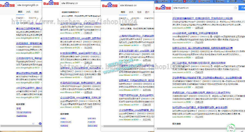This screenshot has width=245, height=132.
Task: Focus the site:dongming88.cn search field
Action: tap(29, 5)
